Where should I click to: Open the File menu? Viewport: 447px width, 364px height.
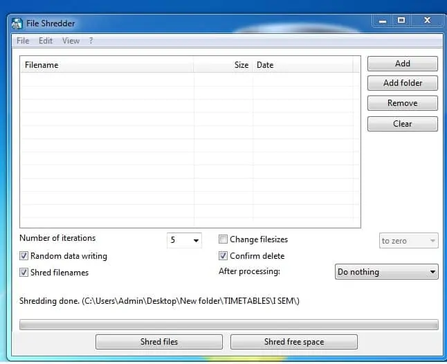point(23,41)
